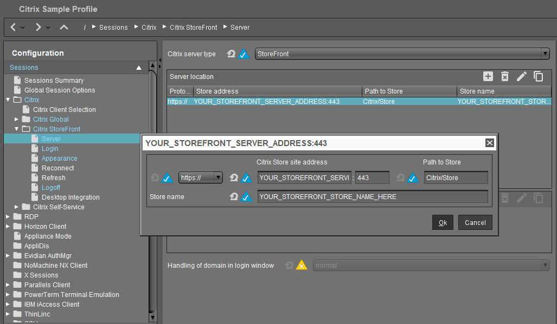Close the server address dialog

[x=490, y=143]
